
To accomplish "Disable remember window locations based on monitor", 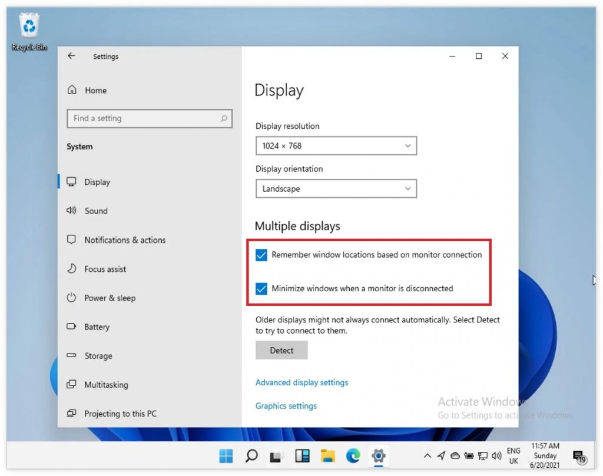I will pyautogui.click(x=261, y=255).
